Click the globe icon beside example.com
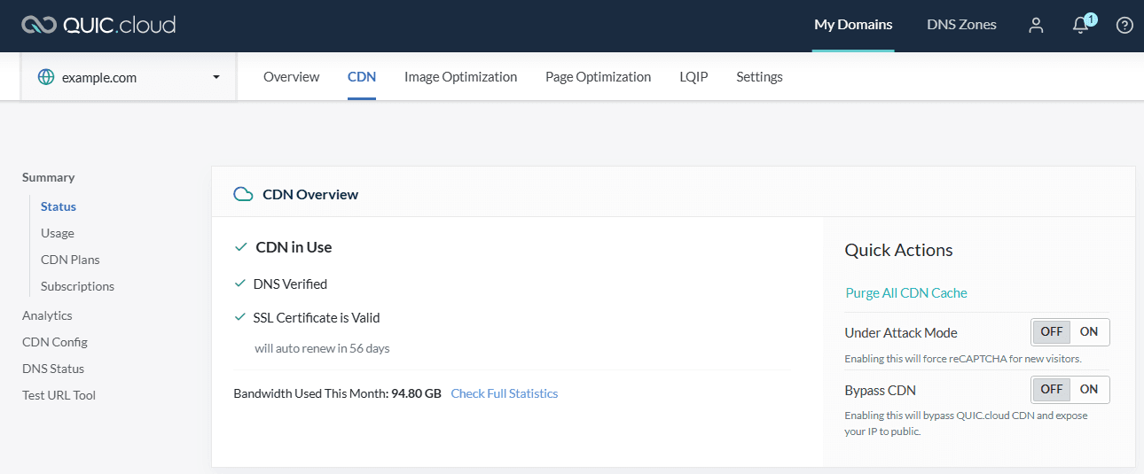This screenshot has width=1144, height=474. click(46, 77)
